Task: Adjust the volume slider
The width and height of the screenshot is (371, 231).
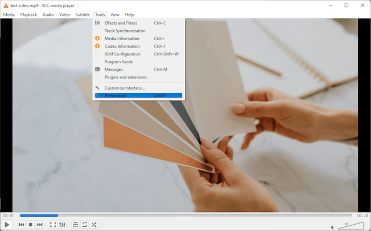Action: point(350,225)
